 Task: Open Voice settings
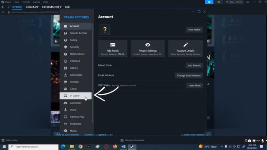click(76, 110)
